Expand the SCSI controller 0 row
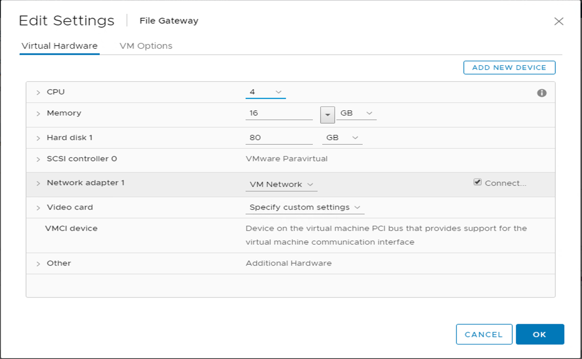 click(x=38, y=159)
